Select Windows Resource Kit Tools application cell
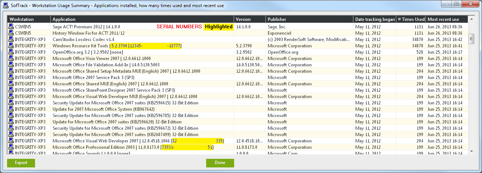 142,46
